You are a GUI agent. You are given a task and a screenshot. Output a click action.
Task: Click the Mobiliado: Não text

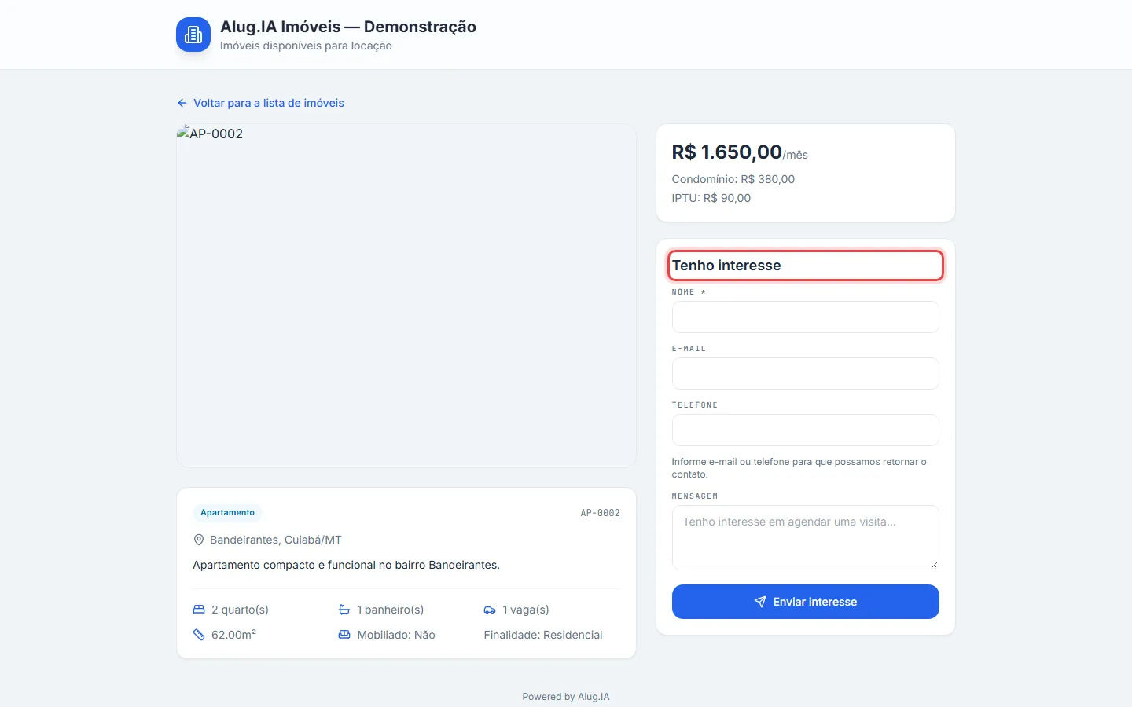[396, 635]
